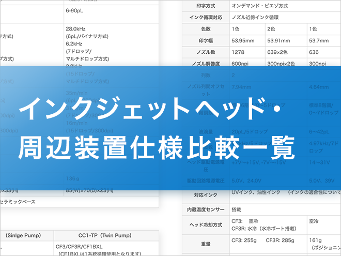Screen dimensions: 341x256
Task: Click the 色数 row header
Action: point(205,29)
